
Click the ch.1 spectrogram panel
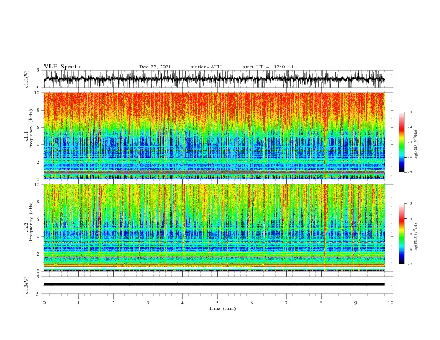[214, 136]
